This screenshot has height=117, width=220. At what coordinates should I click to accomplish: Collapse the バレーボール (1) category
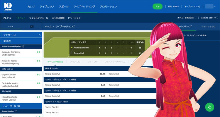point(21,106)
